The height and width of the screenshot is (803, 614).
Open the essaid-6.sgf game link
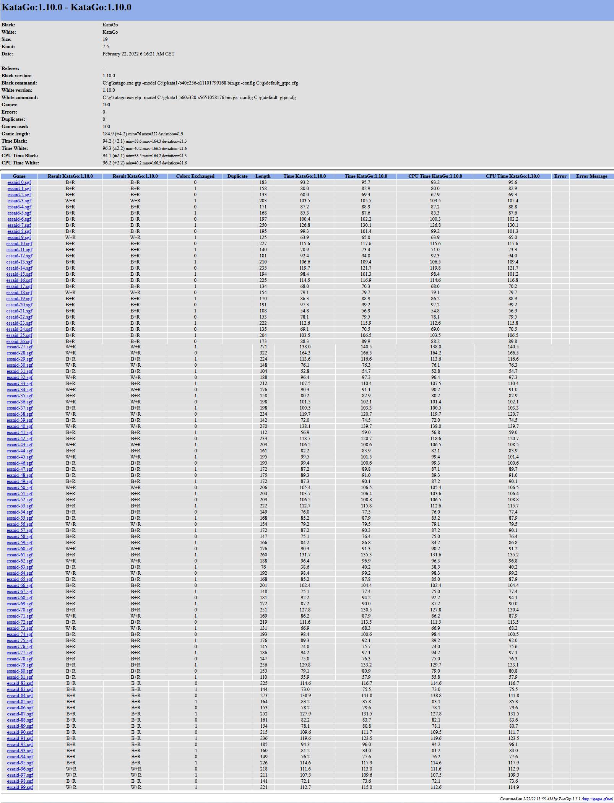[19, 219]
